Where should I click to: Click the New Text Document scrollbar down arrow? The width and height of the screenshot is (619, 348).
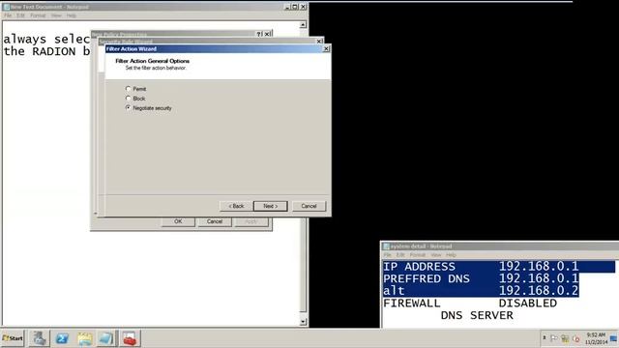(303, 322)
